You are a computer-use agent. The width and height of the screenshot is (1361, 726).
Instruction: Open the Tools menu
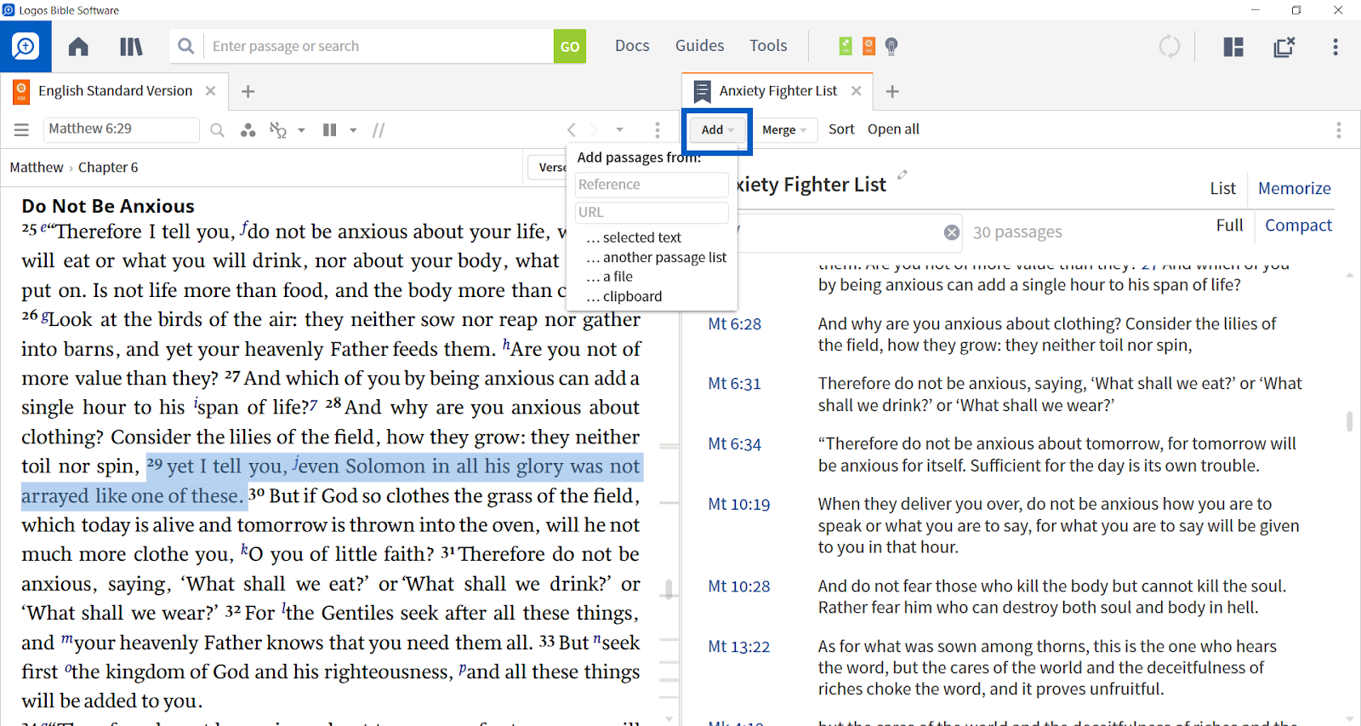coord(768,46)
